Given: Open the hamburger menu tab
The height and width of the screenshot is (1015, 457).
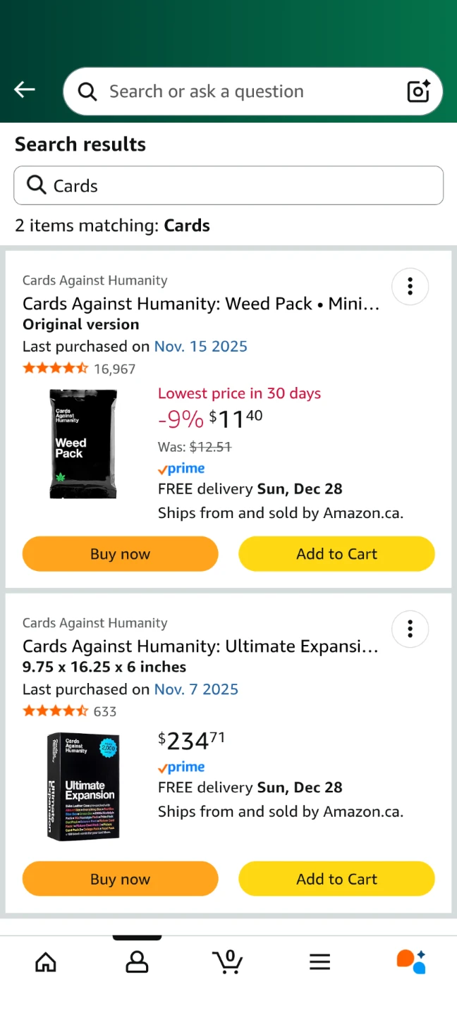Looking at the screenshot, I should click(319, 961).
